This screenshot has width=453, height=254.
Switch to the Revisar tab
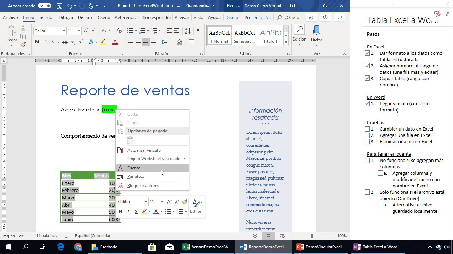click(182, 17)
